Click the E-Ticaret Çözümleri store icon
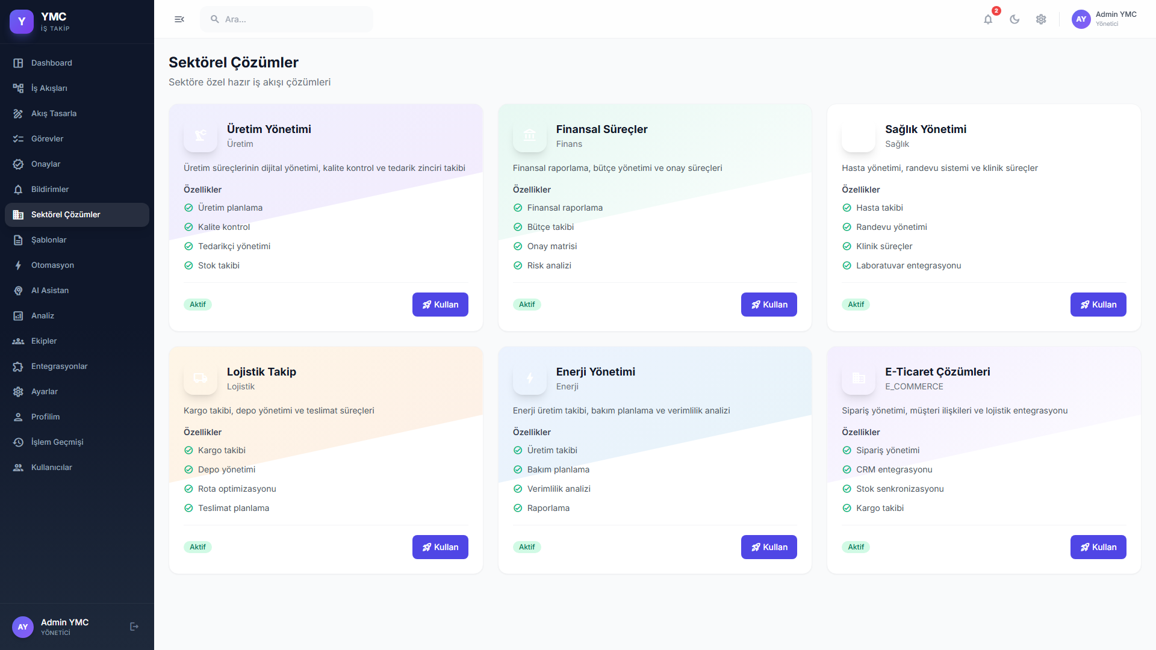 coord(859,378)
